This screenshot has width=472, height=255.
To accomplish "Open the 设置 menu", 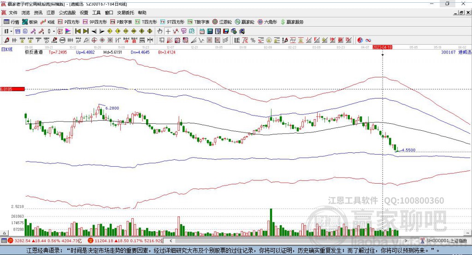I will click(84, 12).
